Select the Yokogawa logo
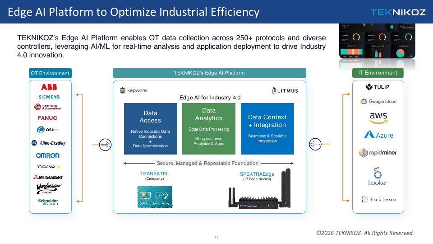 49,167
